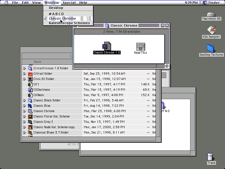
Task: Open the Special menu
Action: pyautogui.click(x=69, y=3)
